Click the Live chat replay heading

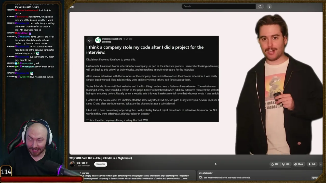206,173
